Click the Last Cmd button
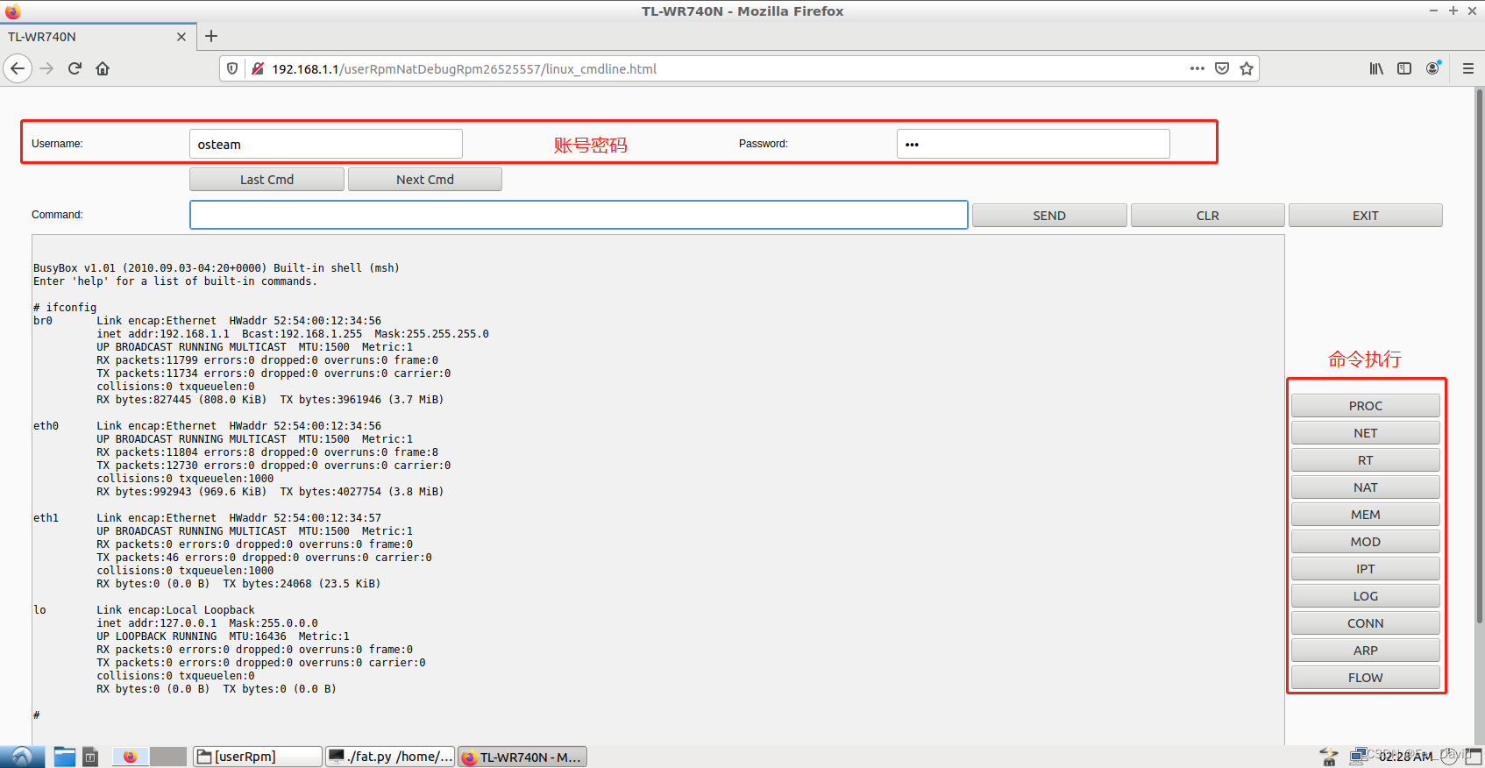Viewport: 1485px width, 768px height. [x=266, y=179]
